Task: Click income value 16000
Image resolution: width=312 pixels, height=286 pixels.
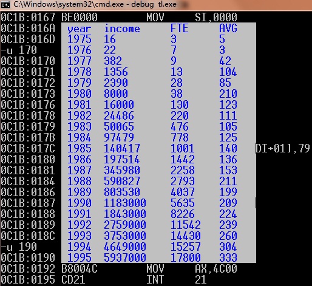Action: (x=119, y=104)
